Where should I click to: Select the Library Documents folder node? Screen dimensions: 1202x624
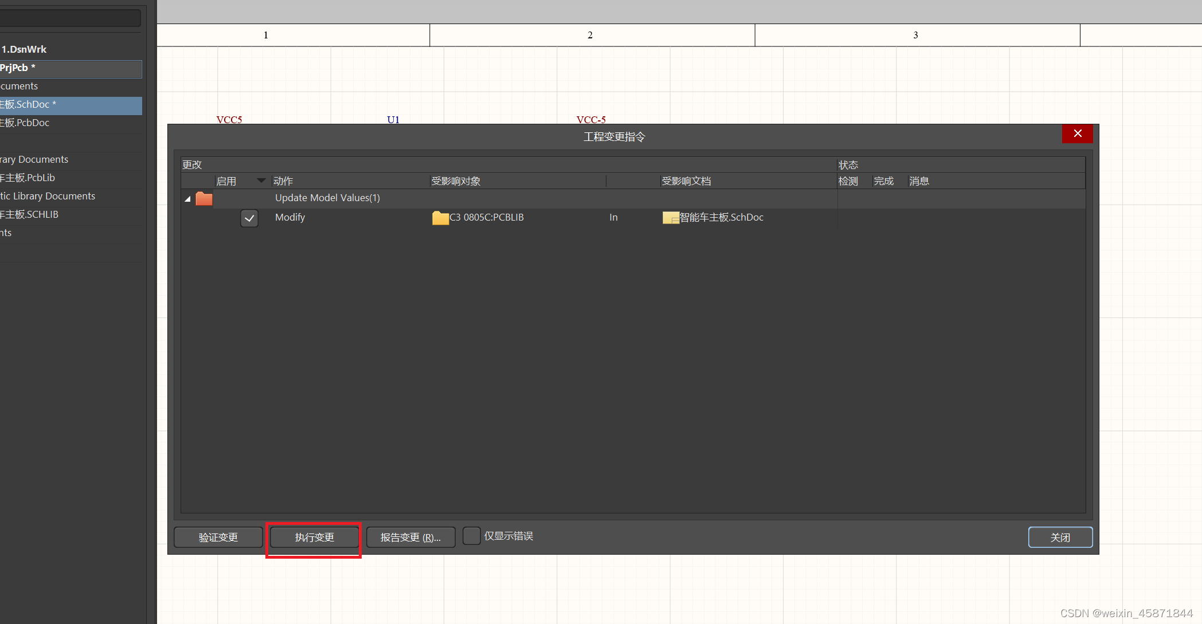click(34, 159)
